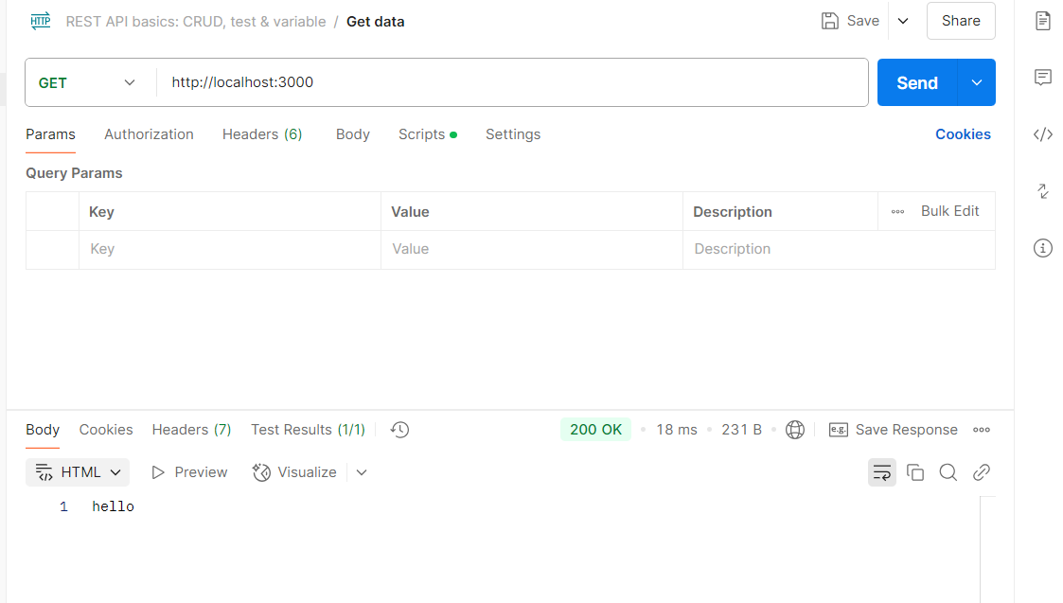Viewport: 1063px width, 603px height.
Task: Click Bulk Edit
Action: [x=949, y=211]
